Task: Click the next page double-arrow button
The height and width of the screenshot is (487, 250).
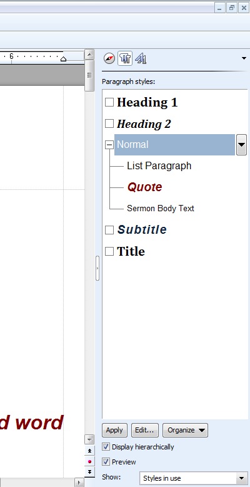Action: click(x=89, y=472)
